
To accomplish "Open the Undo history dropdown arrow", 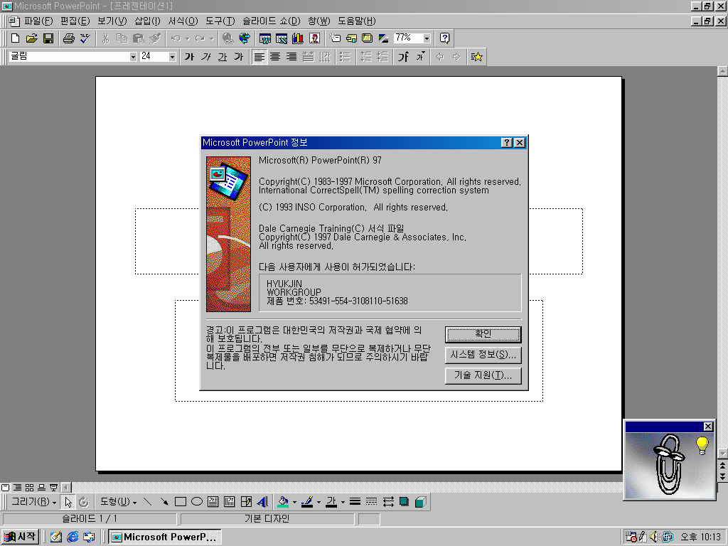I will click(188, 38).
